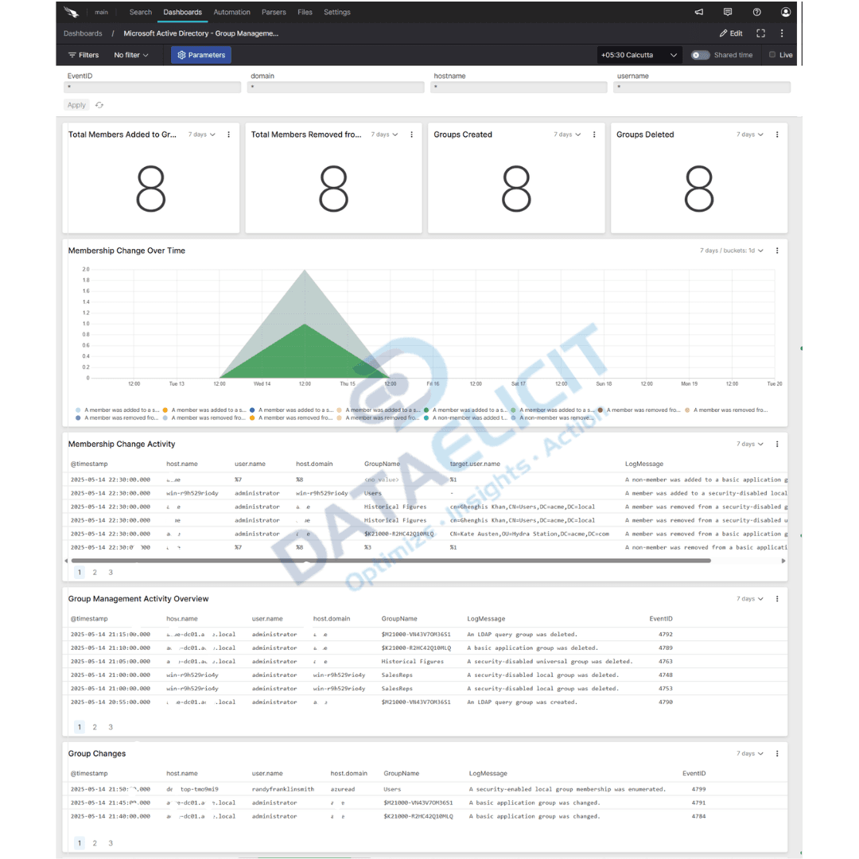Click the Filters funnel icon
Image resolution: width=859 pixels, height=859 pixels.
tap(71, 55)
